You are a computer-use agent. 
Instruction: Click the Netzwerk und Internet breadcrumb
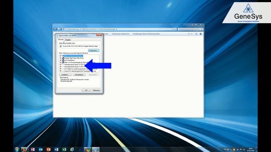[89, 29]
